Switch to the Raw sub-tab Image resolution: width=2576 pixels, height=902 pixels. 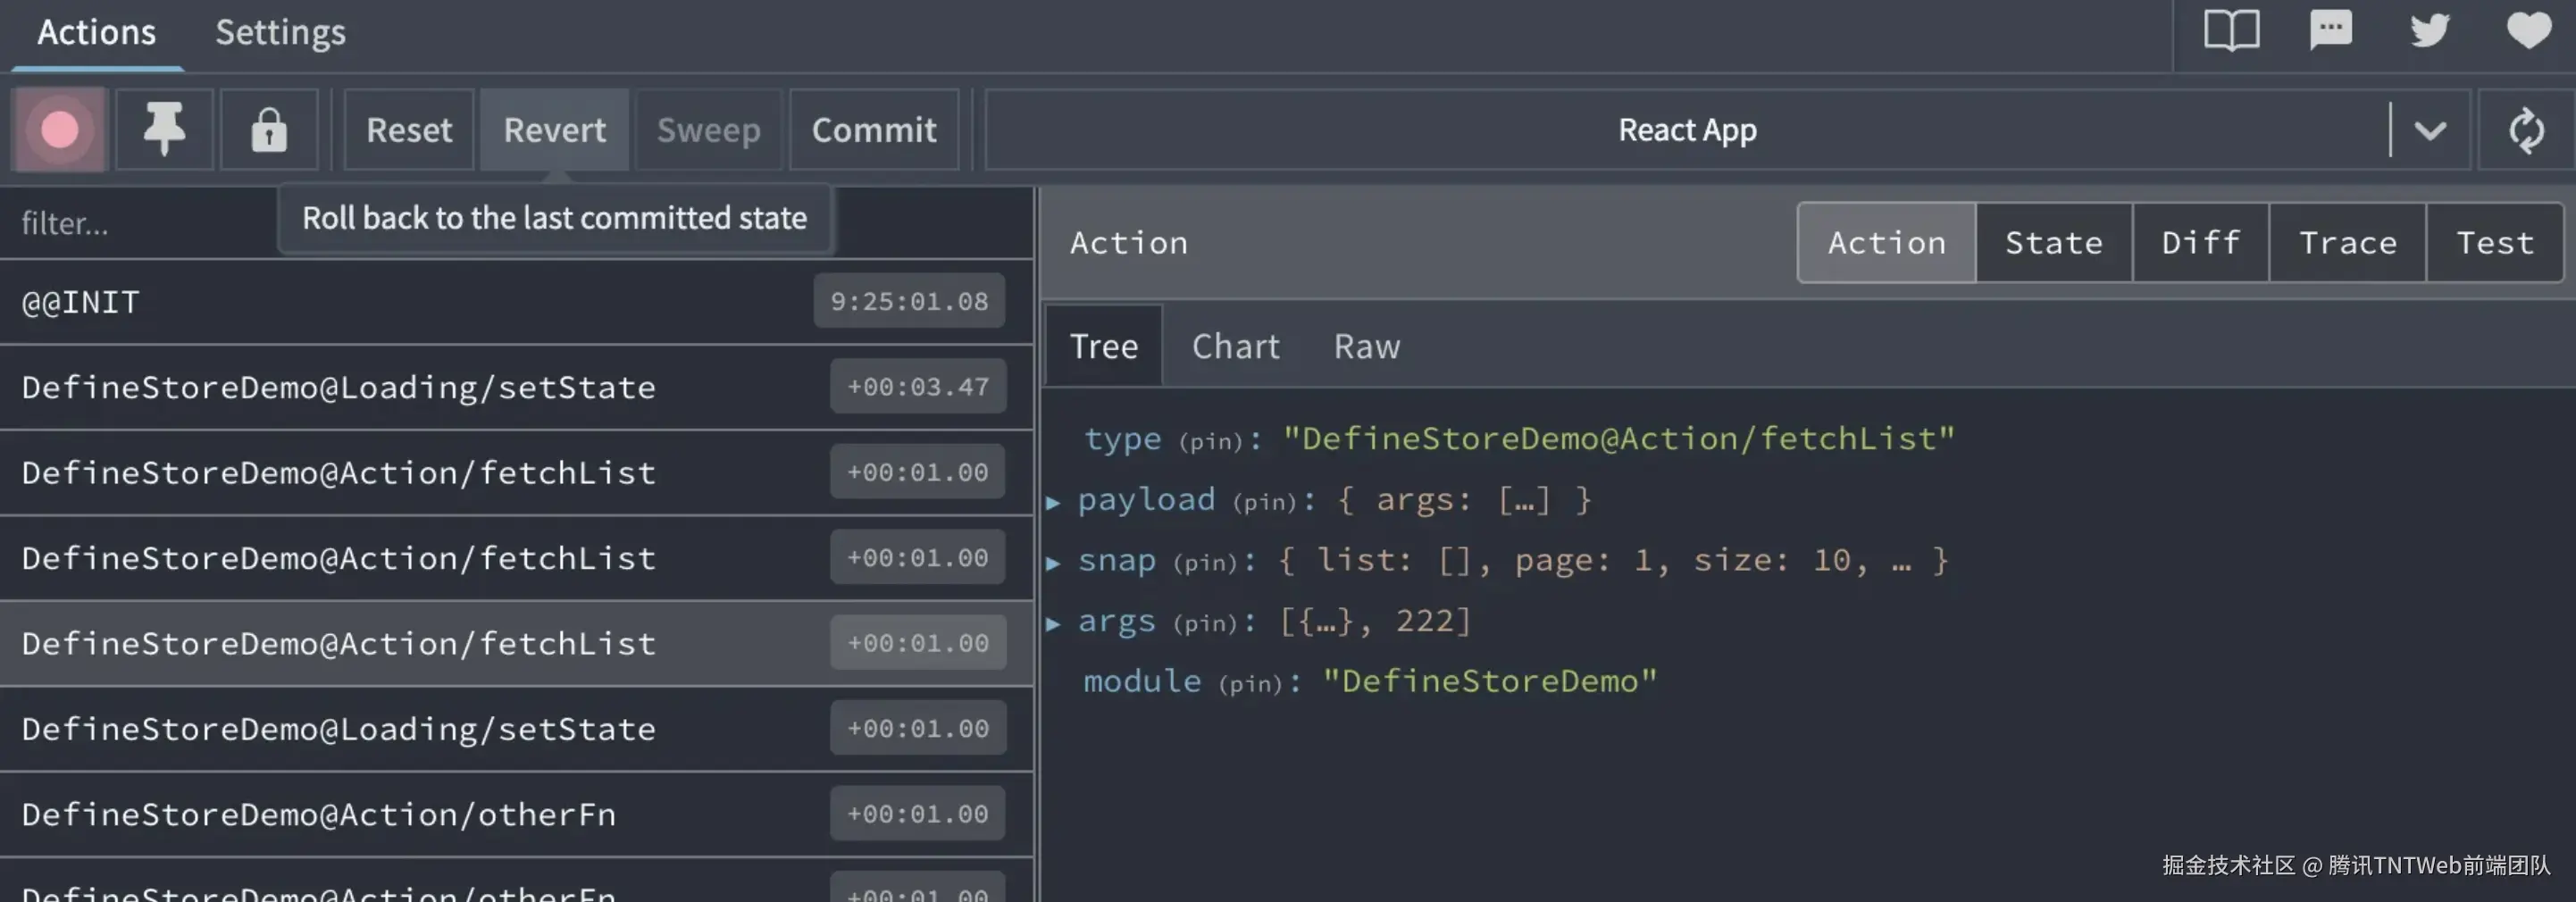1367,346
